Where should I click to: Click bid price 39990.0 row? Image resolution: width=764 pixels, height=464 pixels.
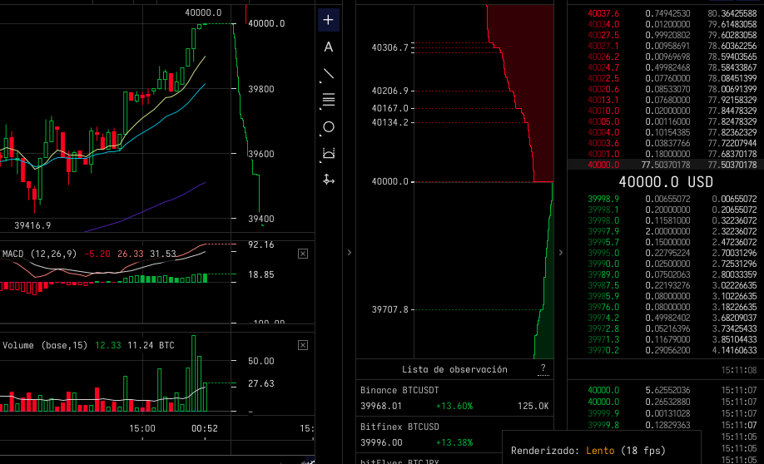(665, 264)
